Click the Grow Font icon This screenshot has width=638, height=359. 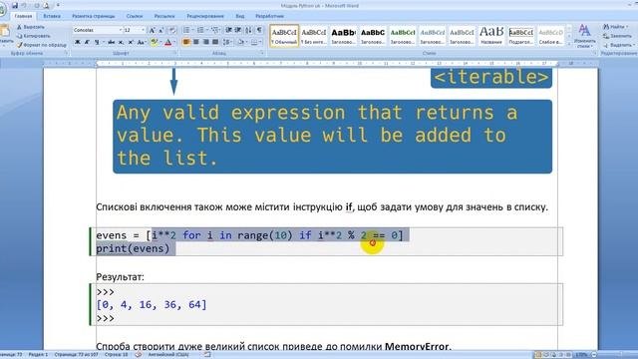click(x=152, y=30)
